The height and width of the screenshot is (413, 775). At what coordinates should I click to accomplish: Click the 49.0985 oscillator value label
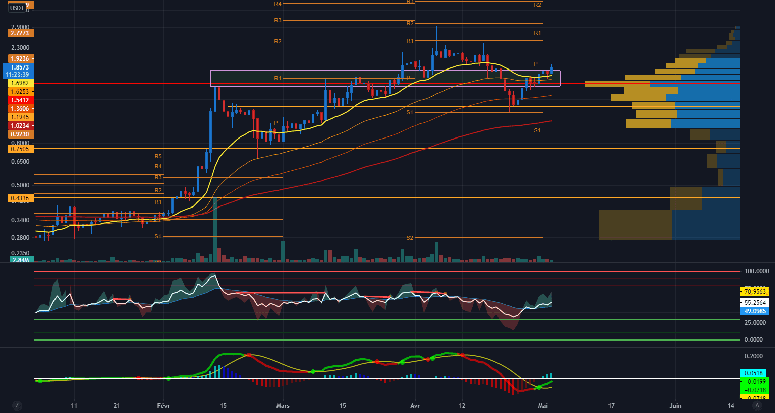(x=755, y=311)
